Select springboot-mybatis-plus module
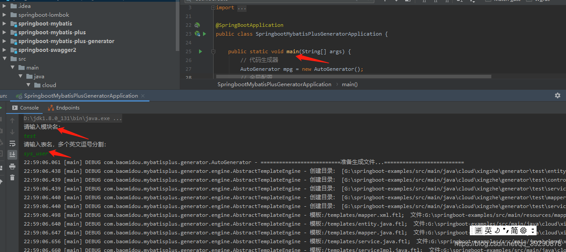This screenshot has height=252, width=566. click(x=52, y=32)
